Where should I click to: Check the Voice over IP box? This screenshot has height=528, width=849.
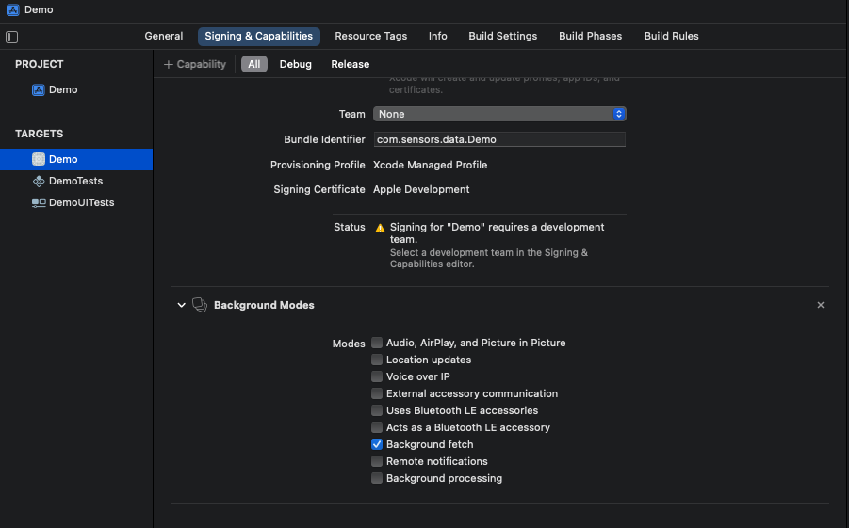point(377,376)
